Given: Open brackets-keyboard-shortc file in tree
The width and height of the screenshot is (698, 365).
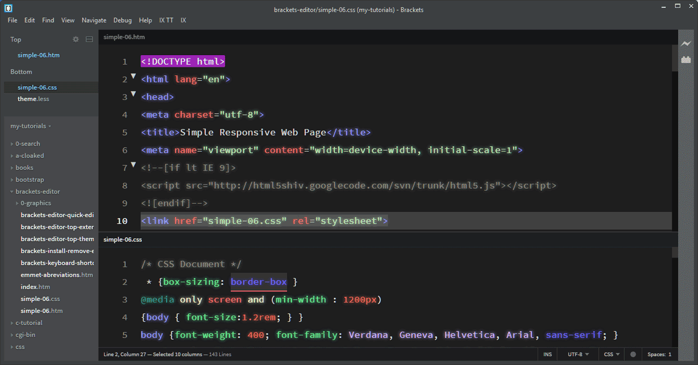Looking at the screenshot, I should [57, 263].
